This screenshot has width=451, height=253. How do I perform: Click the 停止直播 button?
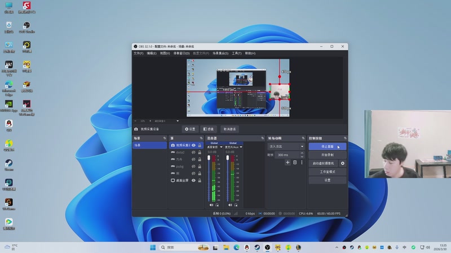[327, 146]
